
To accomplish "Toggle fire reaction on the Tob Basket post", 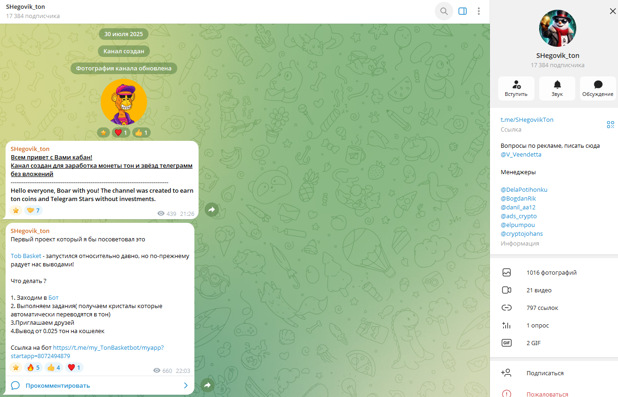I will [x=33, y=367].
